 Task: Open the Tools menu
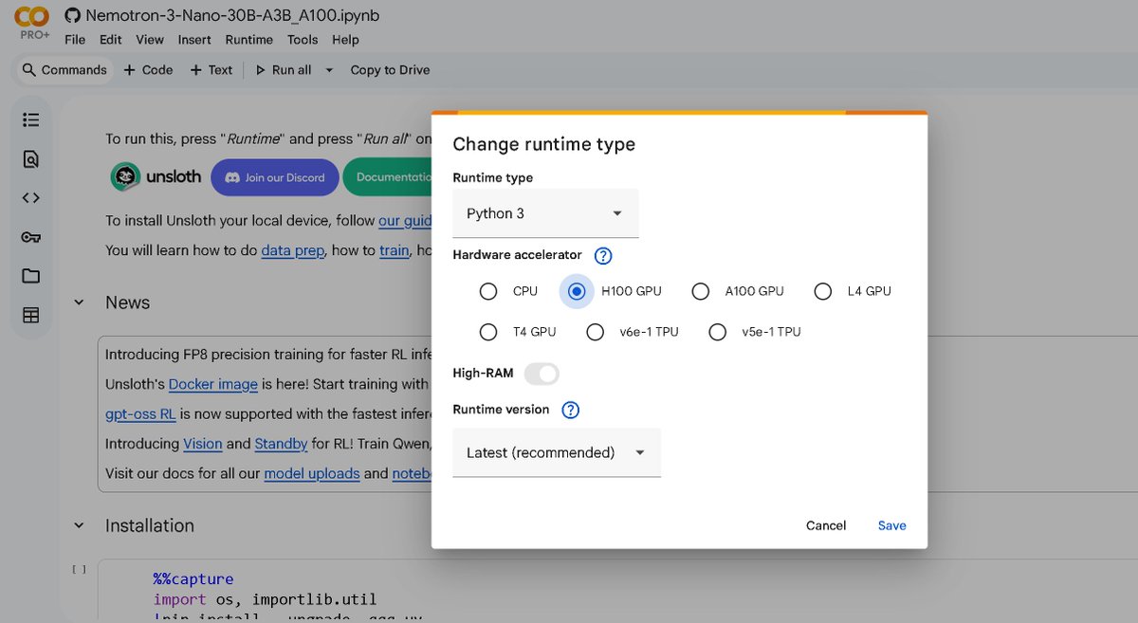tap(303, 40)
